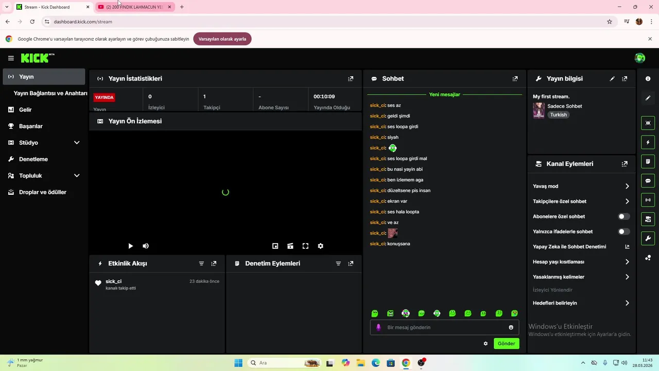659x371 pixels.
Task: Insert the angry square-face green emote
Action: [x=390, y=313]
